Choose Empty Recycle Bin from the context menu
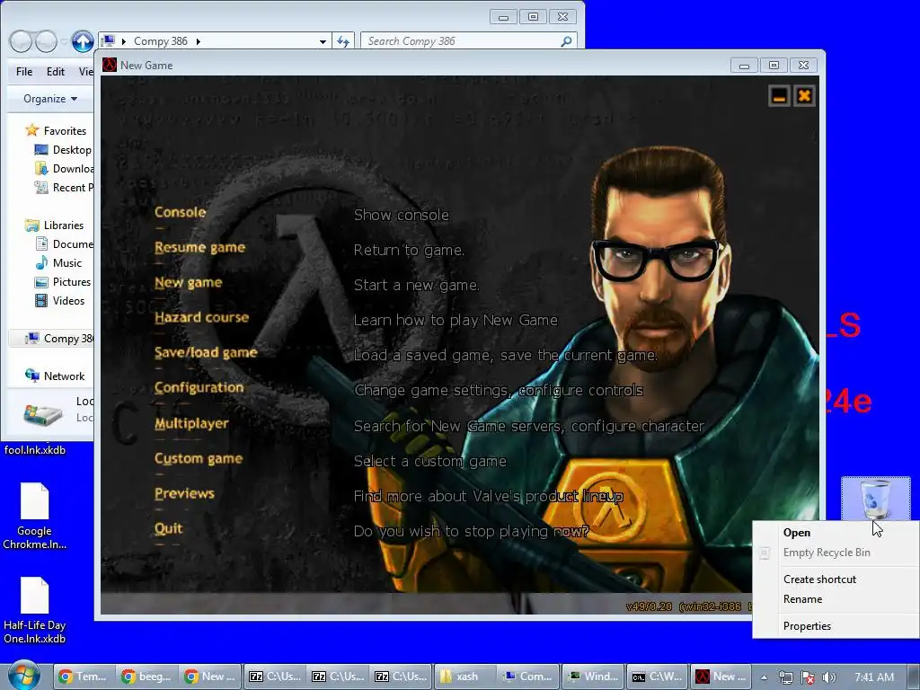The width and height of the screenshot is (920, 690). pyautogui.click(x=836, y=553)
